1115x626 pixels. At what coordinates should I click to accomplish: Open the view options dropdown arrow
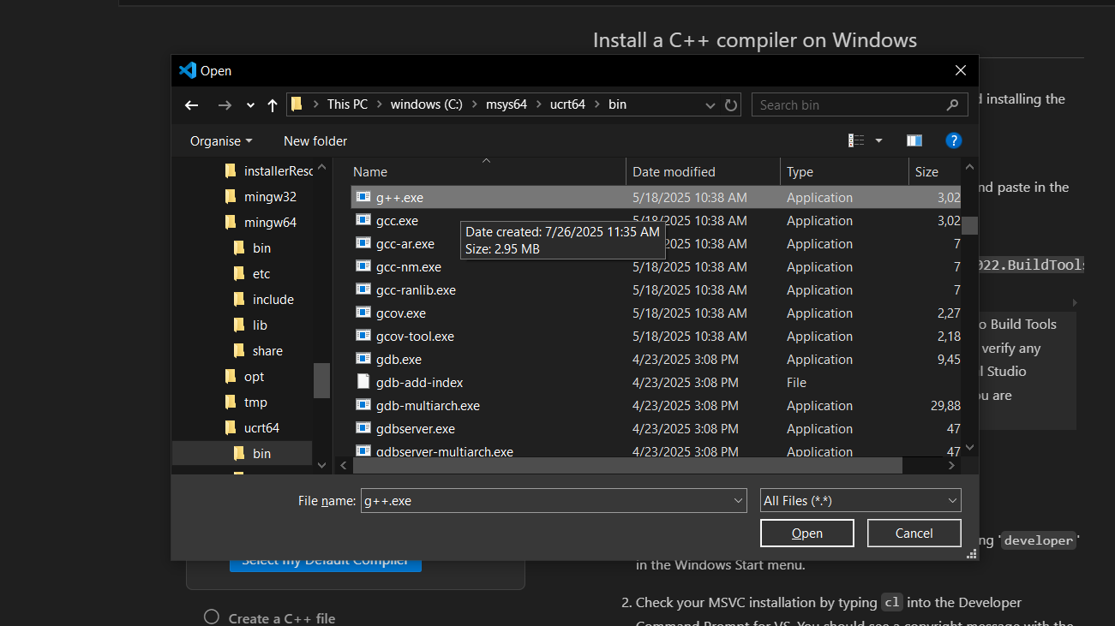878,140
